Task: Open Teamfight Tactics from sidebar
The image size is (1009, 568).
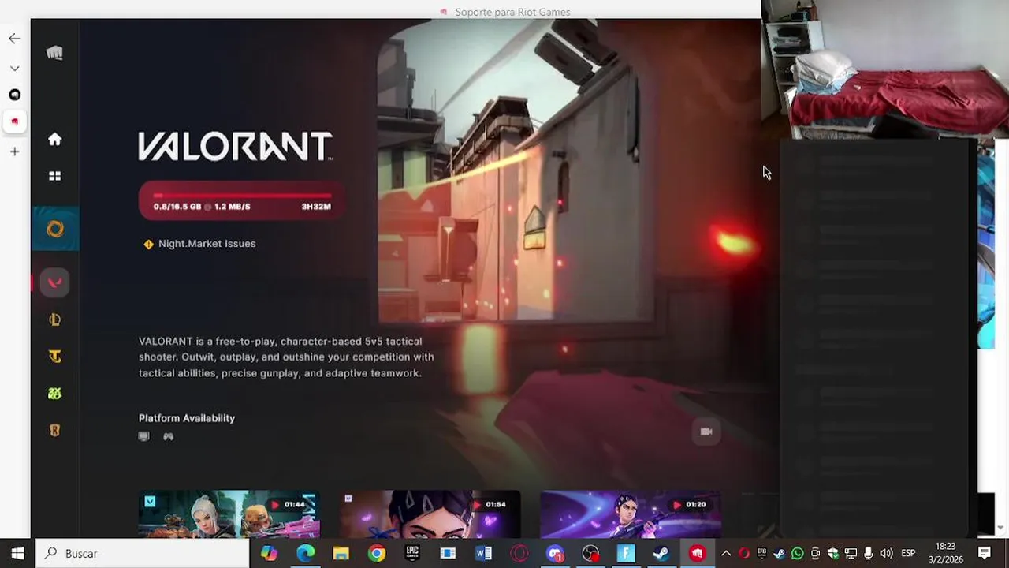Action: pyautogui.click(x=54, y=357)
